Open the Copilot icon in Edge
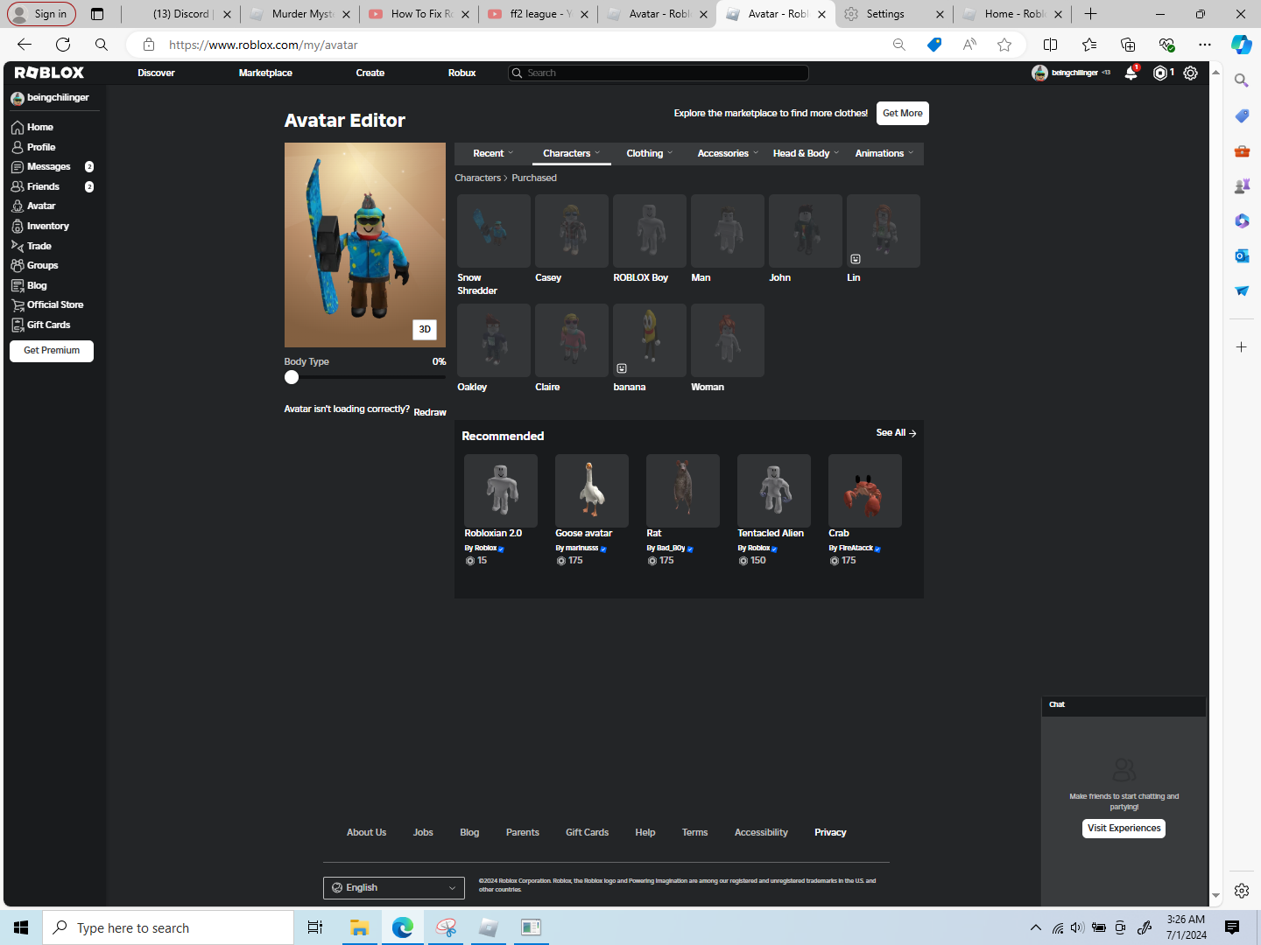 click(1241, 45)
